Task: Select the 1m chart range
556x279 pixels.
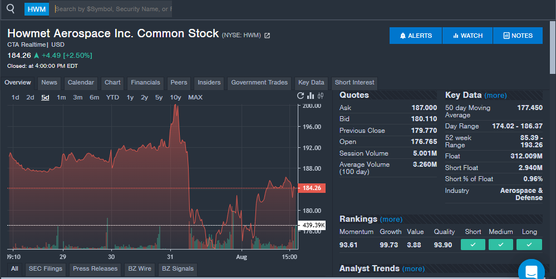Action: coord(61,97)
